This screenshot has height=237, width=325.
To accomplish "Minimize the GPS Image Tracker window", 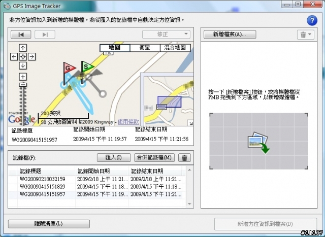I will tap(287, 5).
